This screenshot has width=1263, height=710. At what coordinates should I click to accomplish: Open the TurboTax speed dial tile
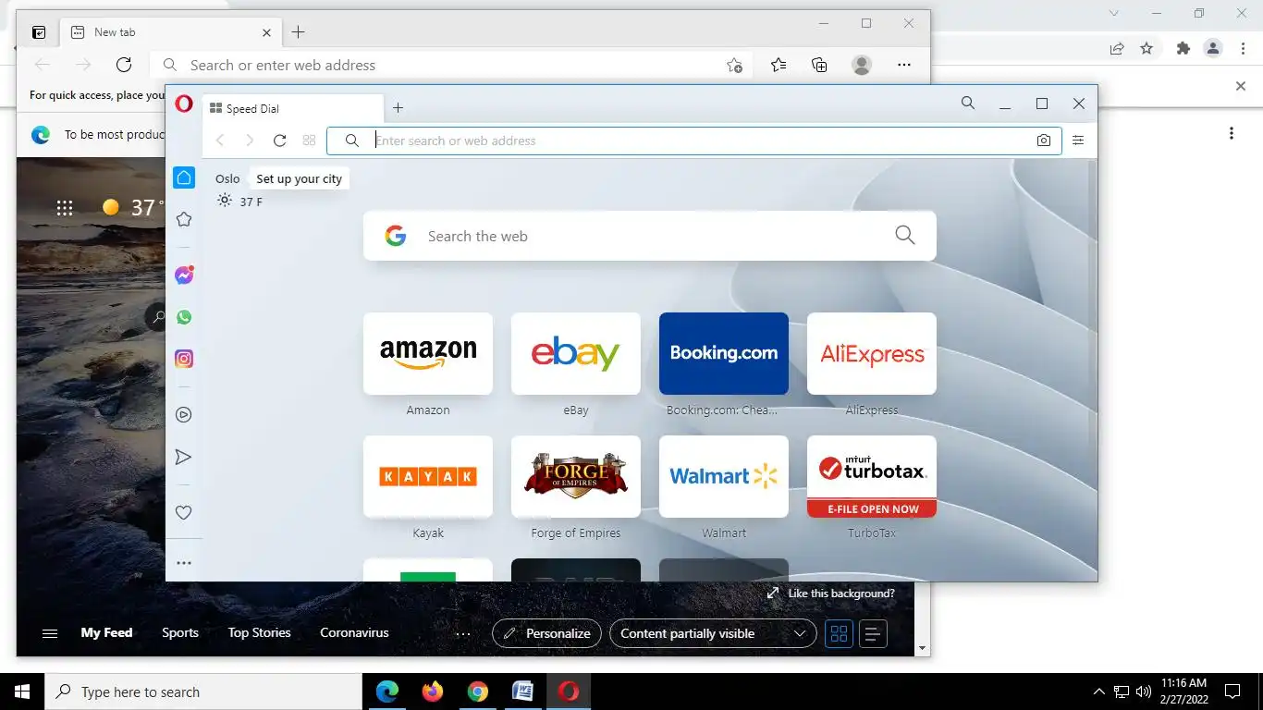point(872,476)
